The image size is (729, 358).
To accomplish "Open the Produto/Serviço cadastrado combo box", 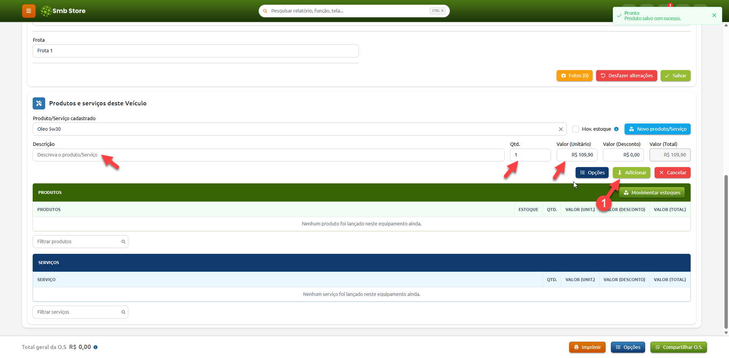I will click(300, 129).
